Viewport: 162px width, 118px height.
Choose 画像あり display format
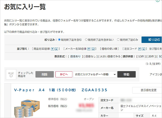[x=75, y=56]
